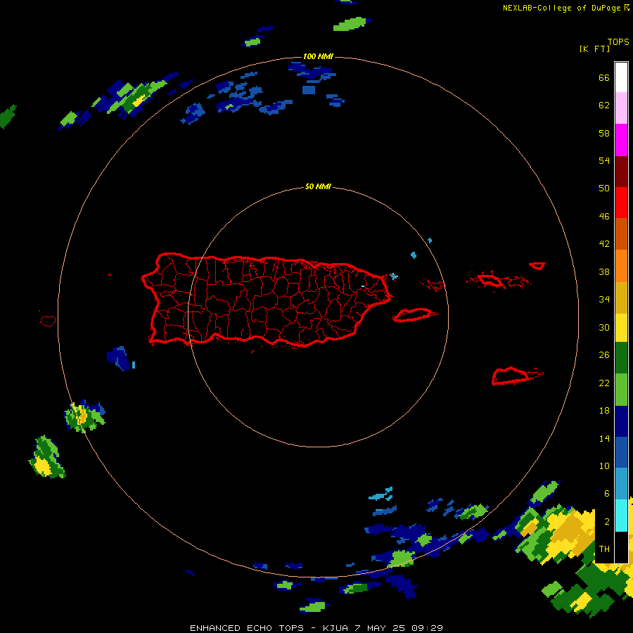Click the 22 legend value
The height and width of the screenshot is (633, 633).
(604, 383)
